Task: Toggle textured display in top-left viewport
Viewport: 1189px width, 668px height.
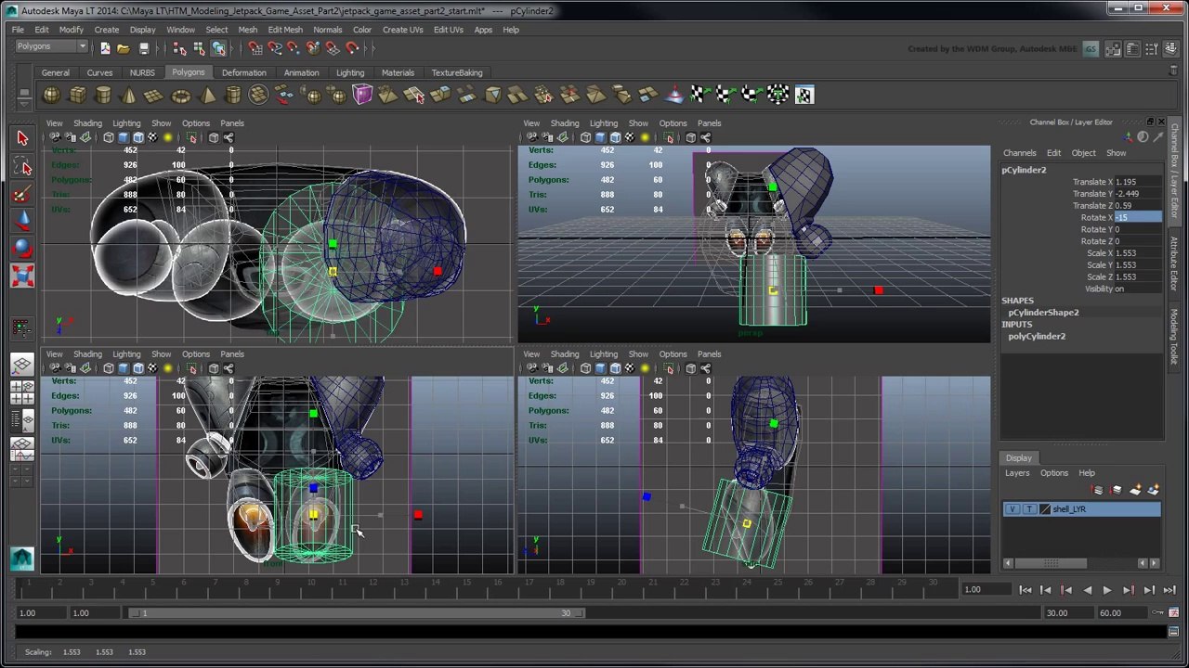Action: click(x=153, y=138)
